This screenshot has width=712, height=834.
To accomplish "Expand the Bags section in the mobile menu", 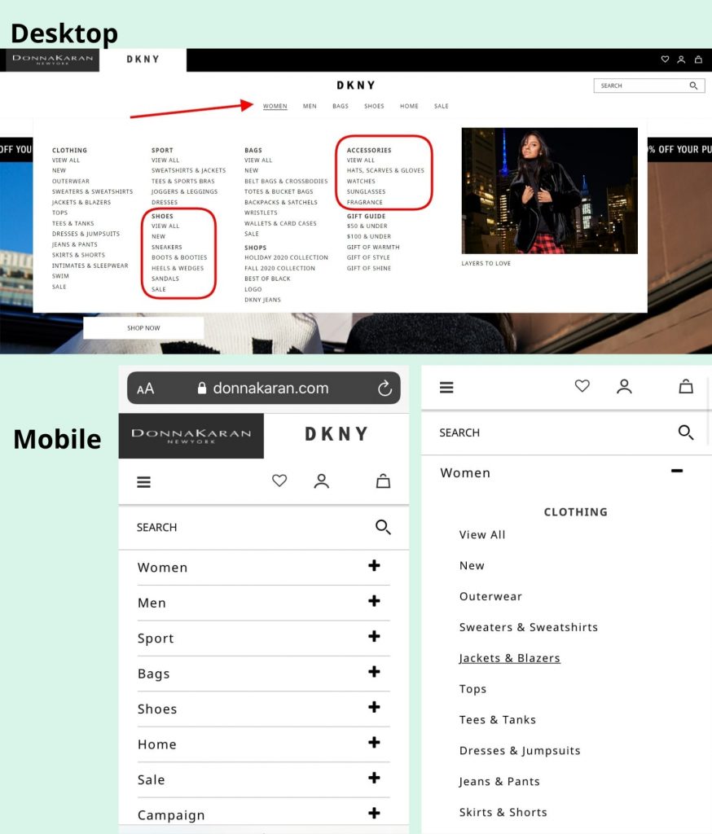I will (374, 672).
